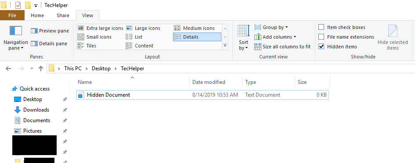Image resolution: width=415 pixels, height=163 pixels.
Task: Select Details layout
Action: (197, 37)
